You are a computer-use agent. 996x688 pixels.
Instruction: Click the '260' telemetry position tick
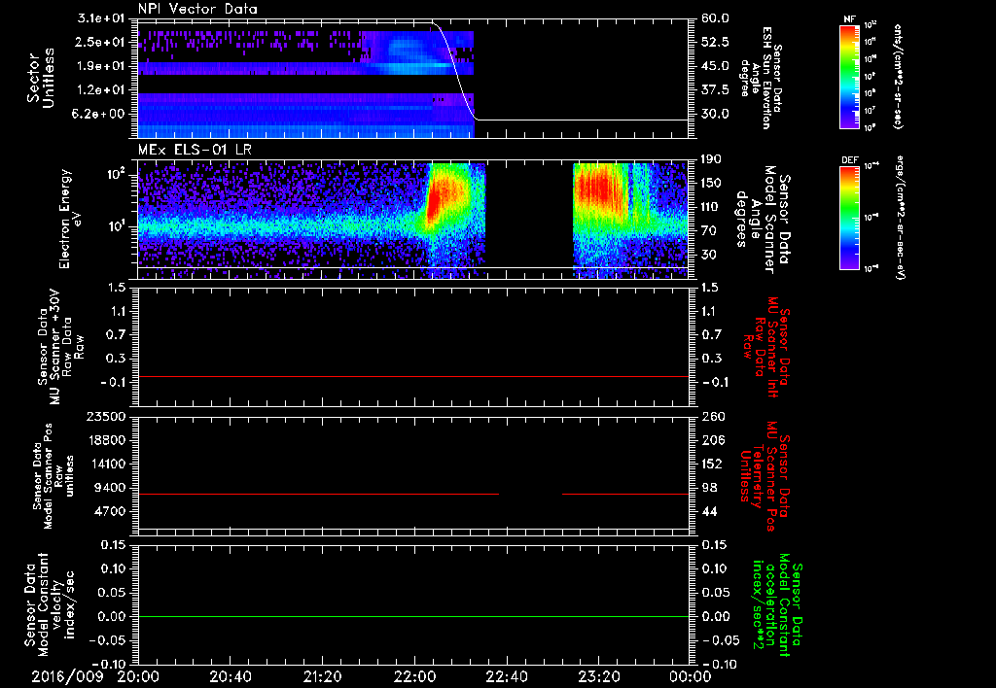tap(713, 417)
